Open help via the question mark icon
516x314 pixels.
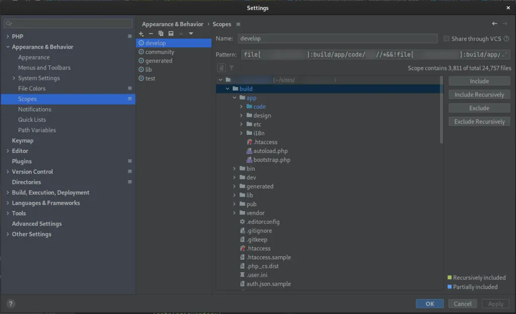coord(11,303)
